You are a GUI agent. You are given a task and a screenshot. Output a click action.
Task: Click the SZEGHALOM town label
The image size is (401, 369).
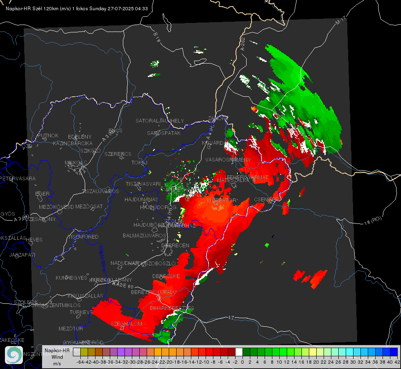click(126, 324)
